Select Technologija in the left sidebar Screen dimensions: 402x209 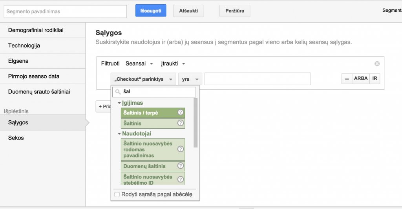point(24,45)
